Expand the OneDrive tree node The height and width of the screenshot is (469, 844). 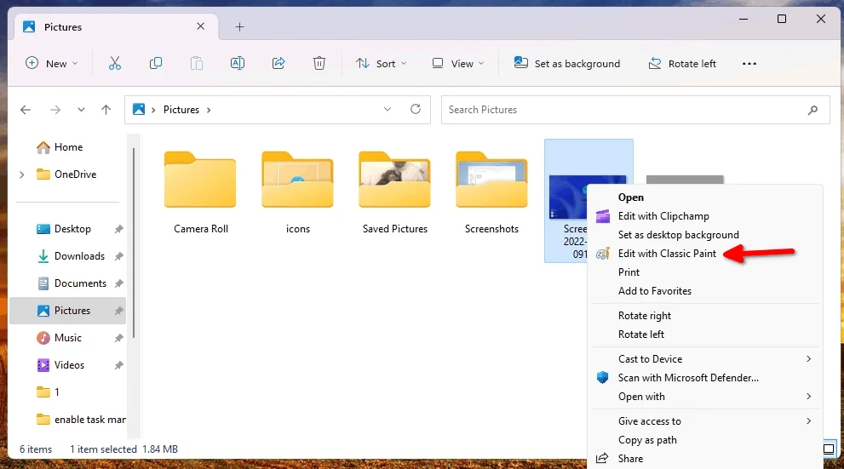click(x=22, y=174)
